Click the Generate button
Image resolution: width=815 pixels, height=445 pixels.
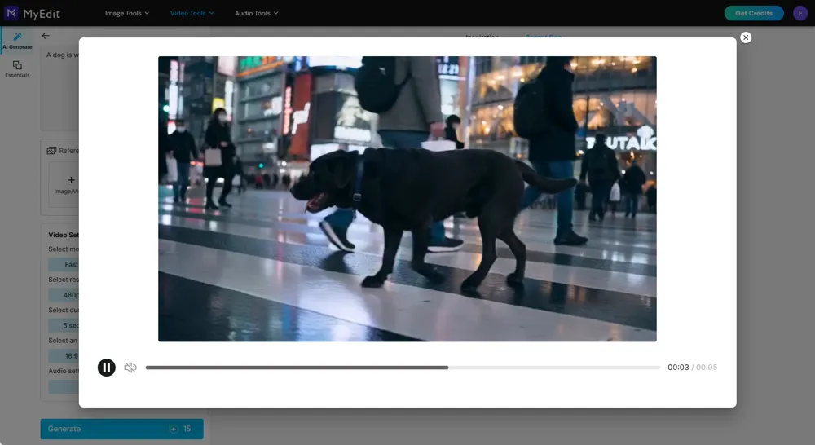tap(121, 429)
